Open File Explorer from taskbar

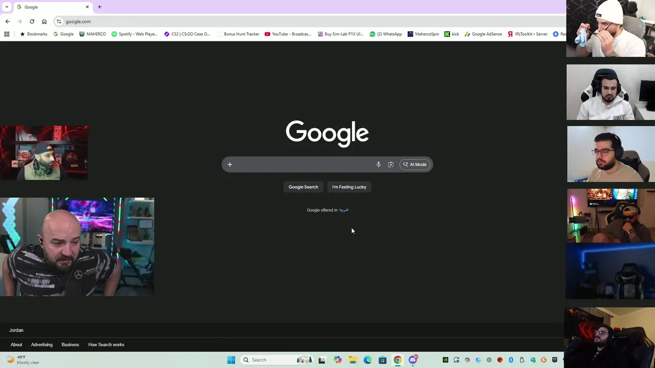tap(353, 360)
